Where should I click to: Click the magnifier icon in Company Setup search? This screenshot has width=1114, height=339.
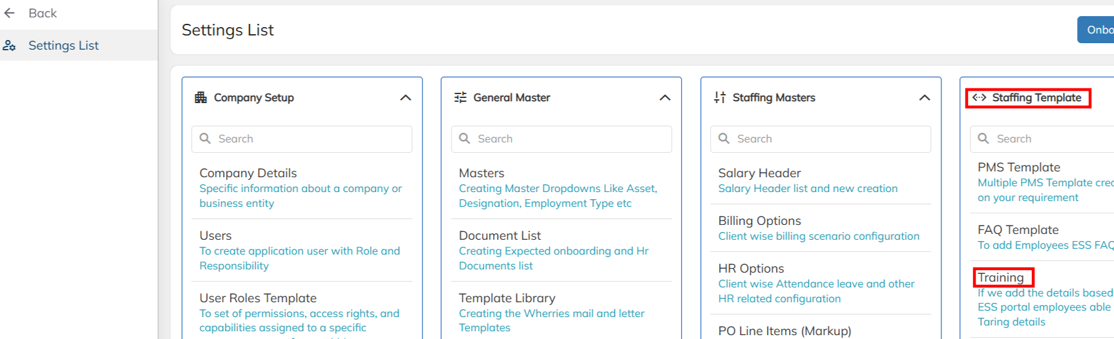[205, 139]
